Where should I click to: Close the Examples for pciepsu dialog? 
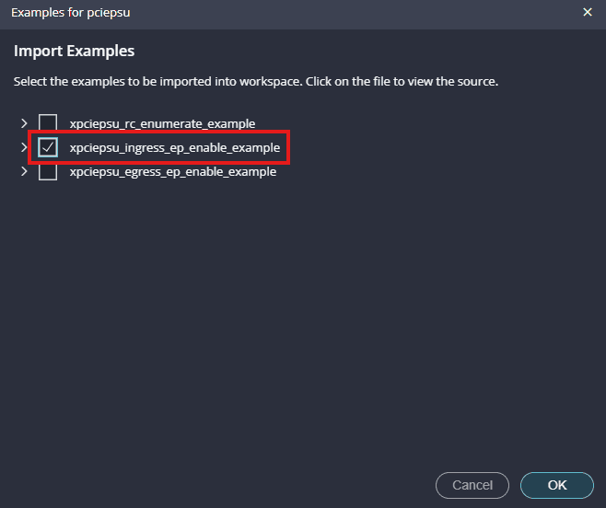point(588,12)
